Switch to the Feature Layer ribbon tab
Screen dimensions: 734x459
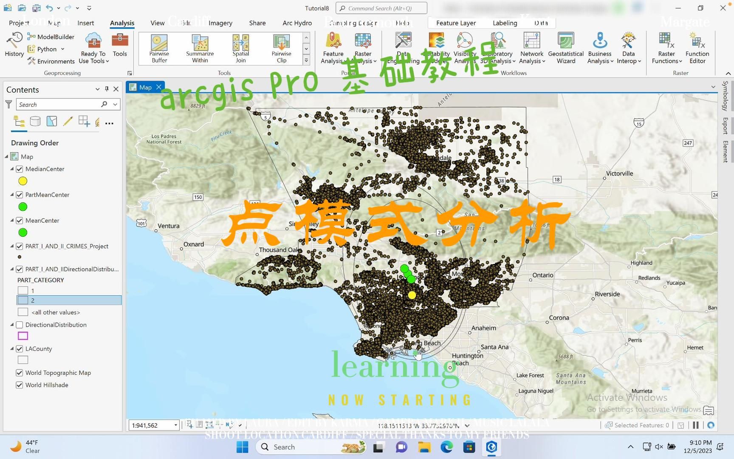click(455, 23)
